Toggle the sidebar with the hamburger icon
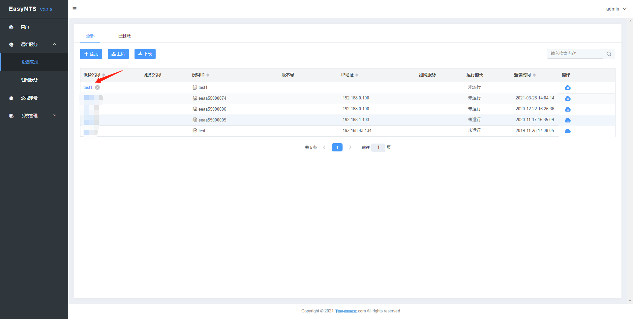This screenshot has width=633, height=319. tap(75, 9)
